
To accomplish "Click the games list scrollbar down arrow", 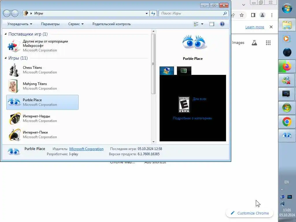I will click(153, 142).
